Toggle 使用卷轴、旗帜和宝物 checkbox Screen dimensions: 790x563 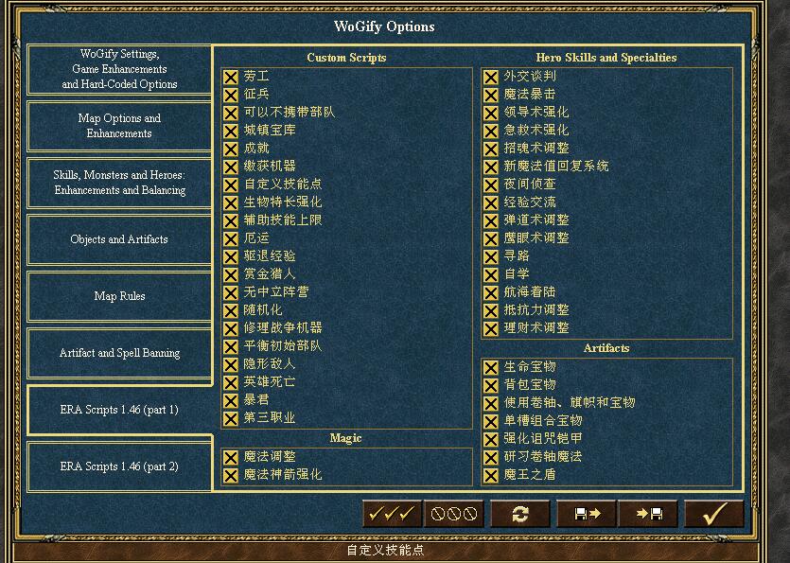point(491,404)
